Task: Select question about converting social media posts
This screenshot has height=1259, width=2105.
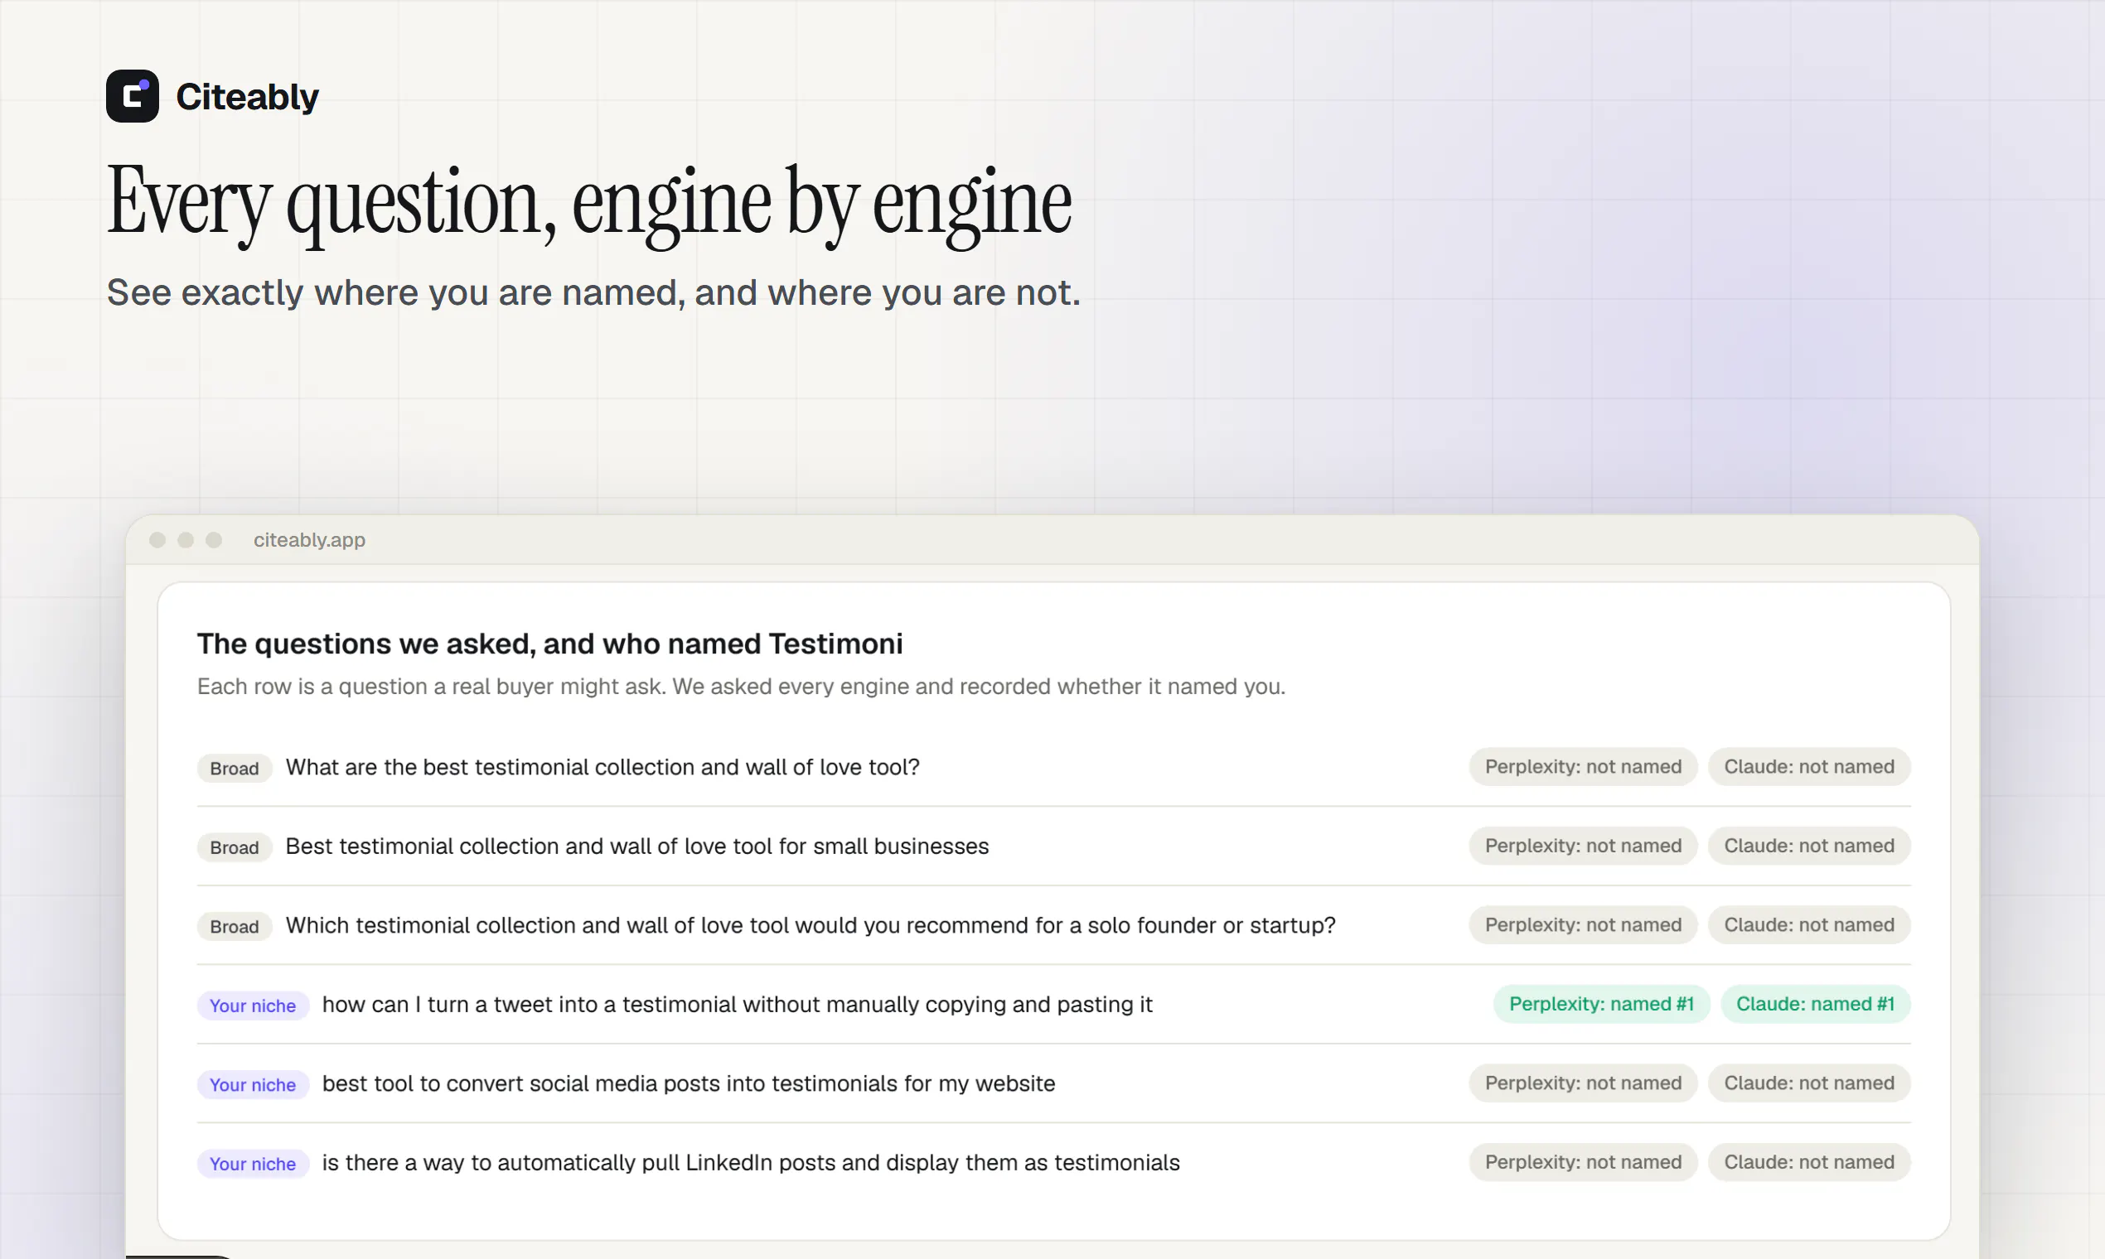Action: pyautogui.click(x=689, y=1083)
